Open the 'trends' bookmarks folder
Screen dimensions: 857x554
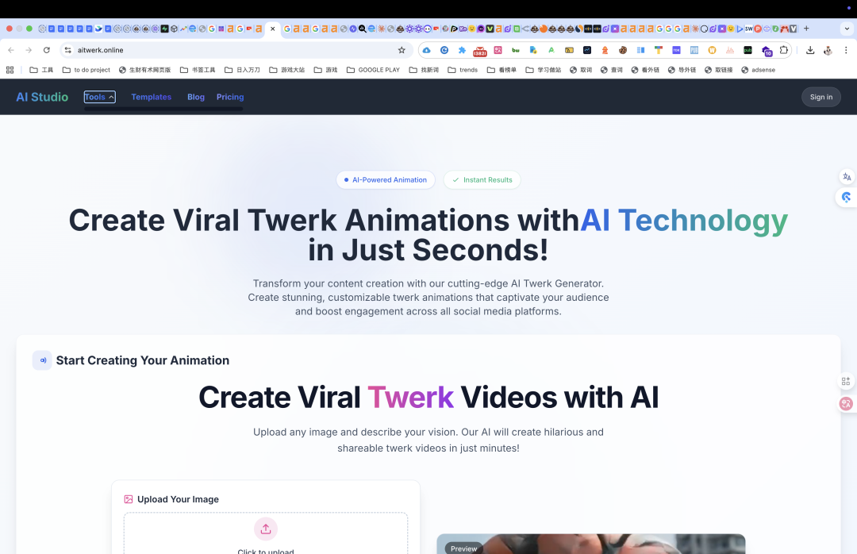[463, 70]
